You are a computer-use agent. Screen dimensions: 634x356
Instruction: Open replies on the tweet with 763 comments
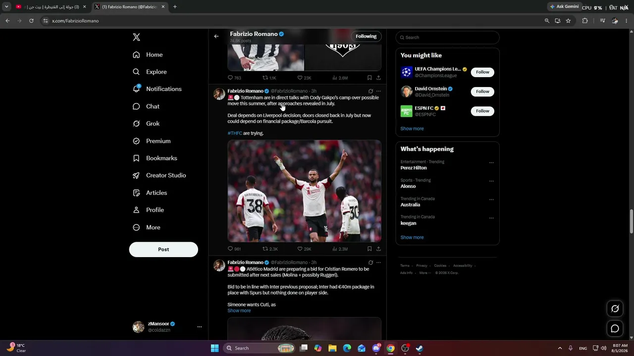[234, 78]
